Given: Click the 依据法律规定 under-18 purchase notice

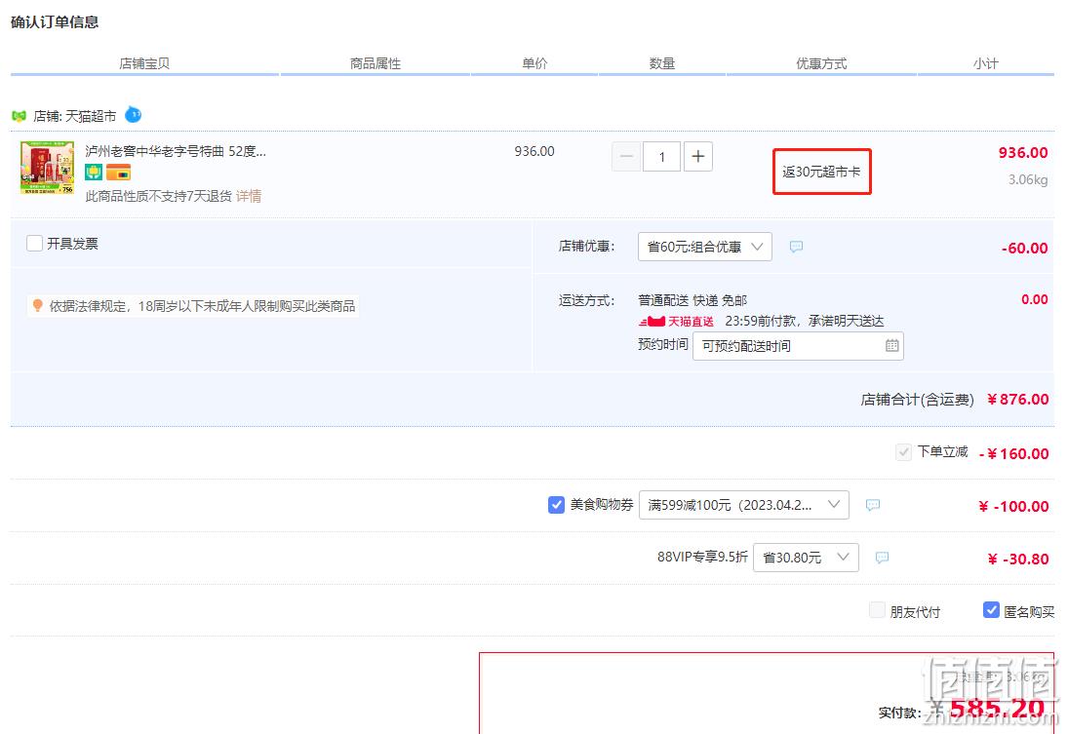Looking at the screenshot, I should (202, 306).
